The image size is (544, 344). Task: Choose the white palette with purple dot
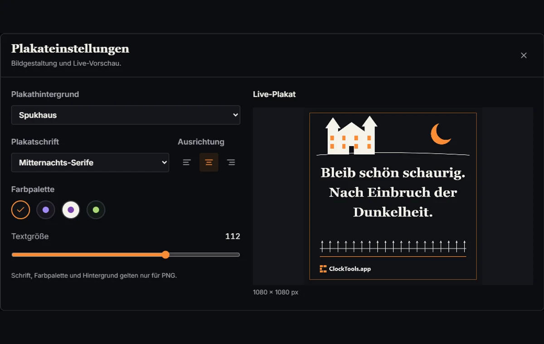pos(71,210)
